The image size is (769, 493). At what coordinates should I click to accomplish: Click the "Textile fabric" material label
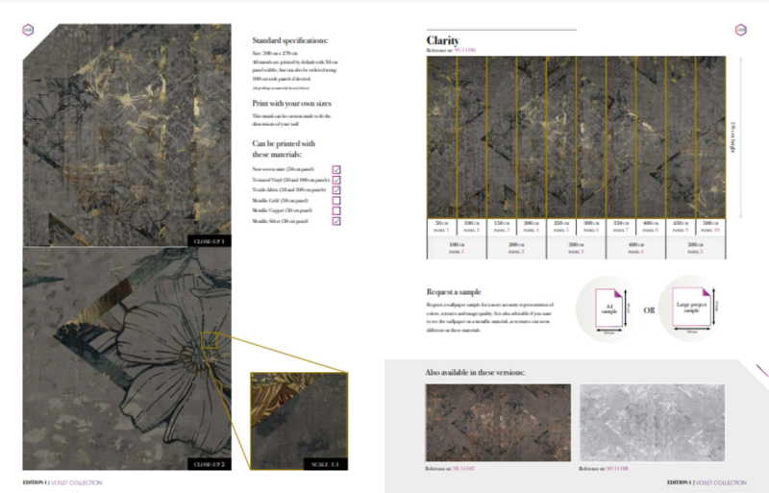(289, 190)
